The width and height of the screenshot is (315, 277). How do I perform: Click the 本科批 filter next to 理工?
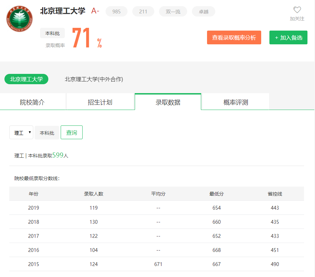pyautogui.click(x=47, y=133)
